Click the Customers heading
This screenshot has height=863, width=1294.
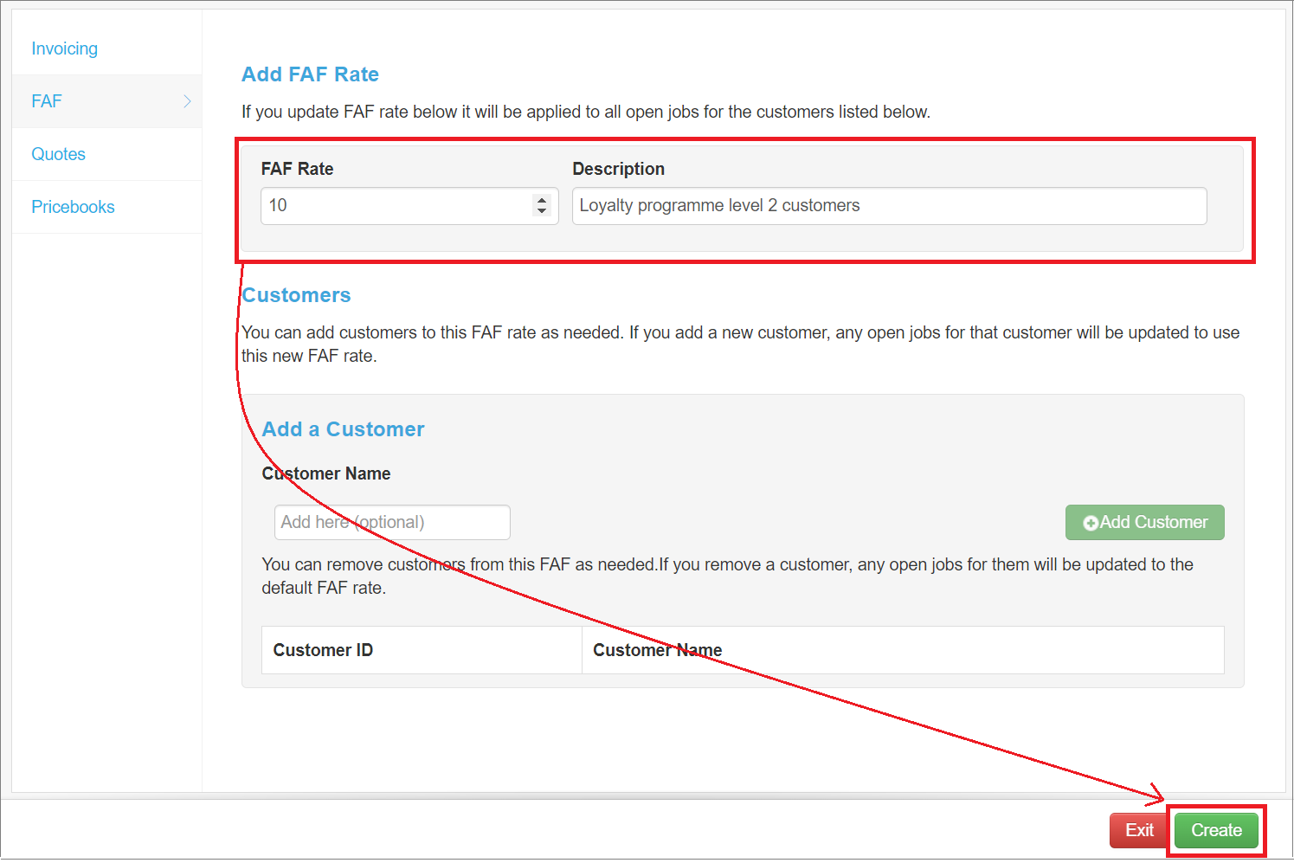pos(296,294)
